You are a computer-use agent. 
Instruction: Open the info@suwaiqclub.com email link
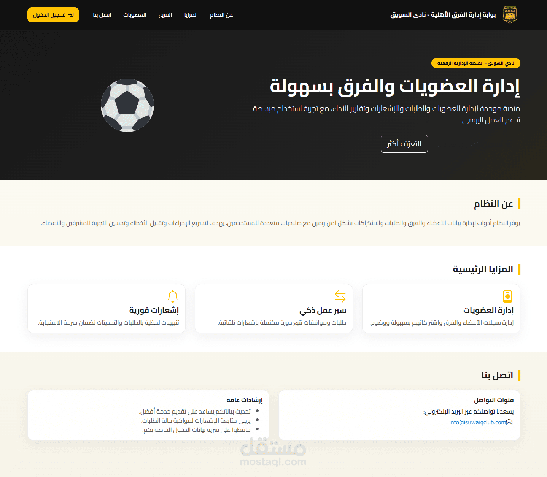click(478, 422)
